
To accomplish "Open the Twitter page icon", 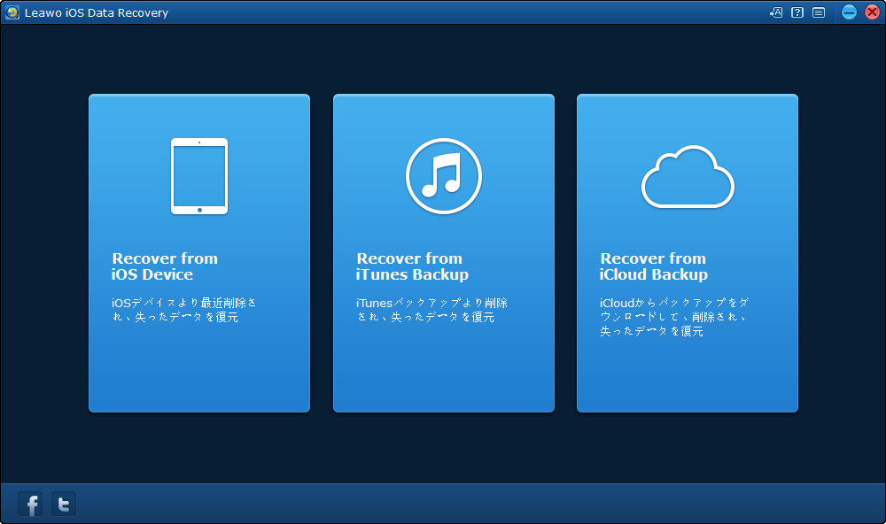I will 64,504.
